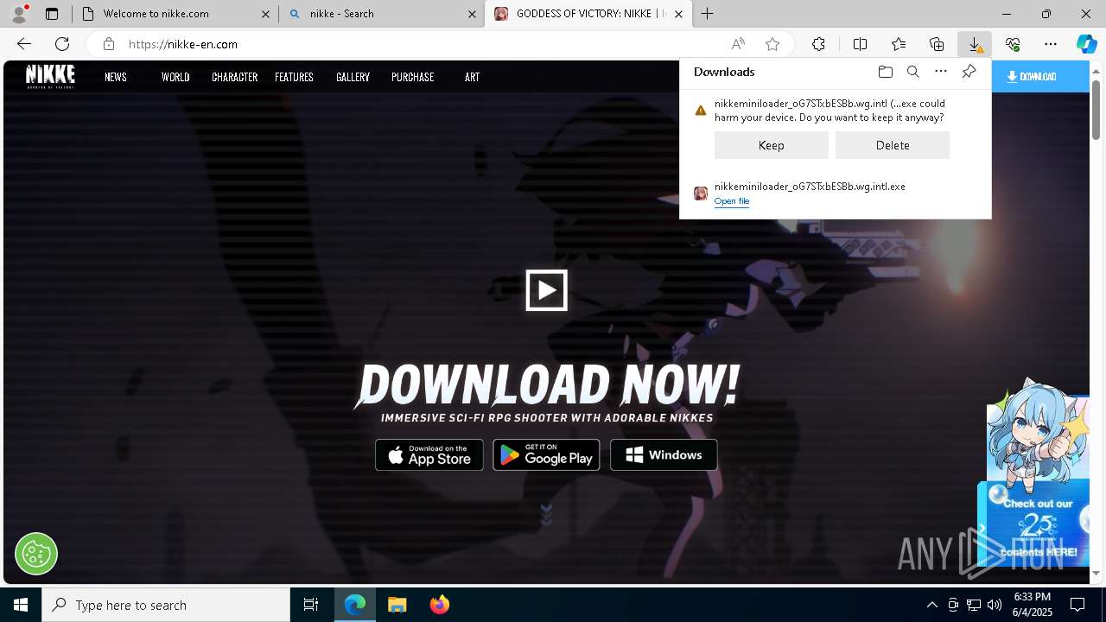Open GALLERY menu item
The image size is (1106, 622).
click(x=353, y=77)
